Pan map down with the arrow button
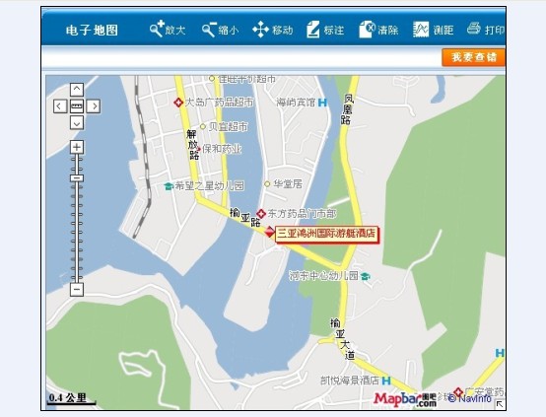The image size is (546, 417). pos(77,123)
